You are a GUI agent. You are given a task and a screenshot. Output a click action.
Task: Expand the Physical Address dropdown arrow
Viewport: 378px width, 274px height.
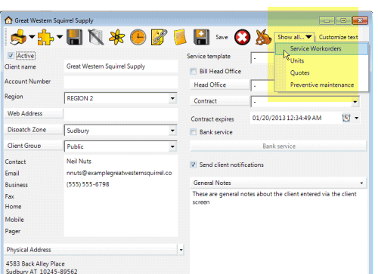pos(181,250)
